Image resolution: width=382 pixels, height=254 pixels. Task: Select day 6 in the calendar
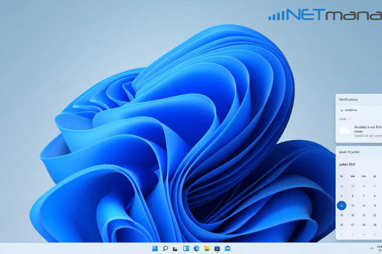[x=353, y=196]
